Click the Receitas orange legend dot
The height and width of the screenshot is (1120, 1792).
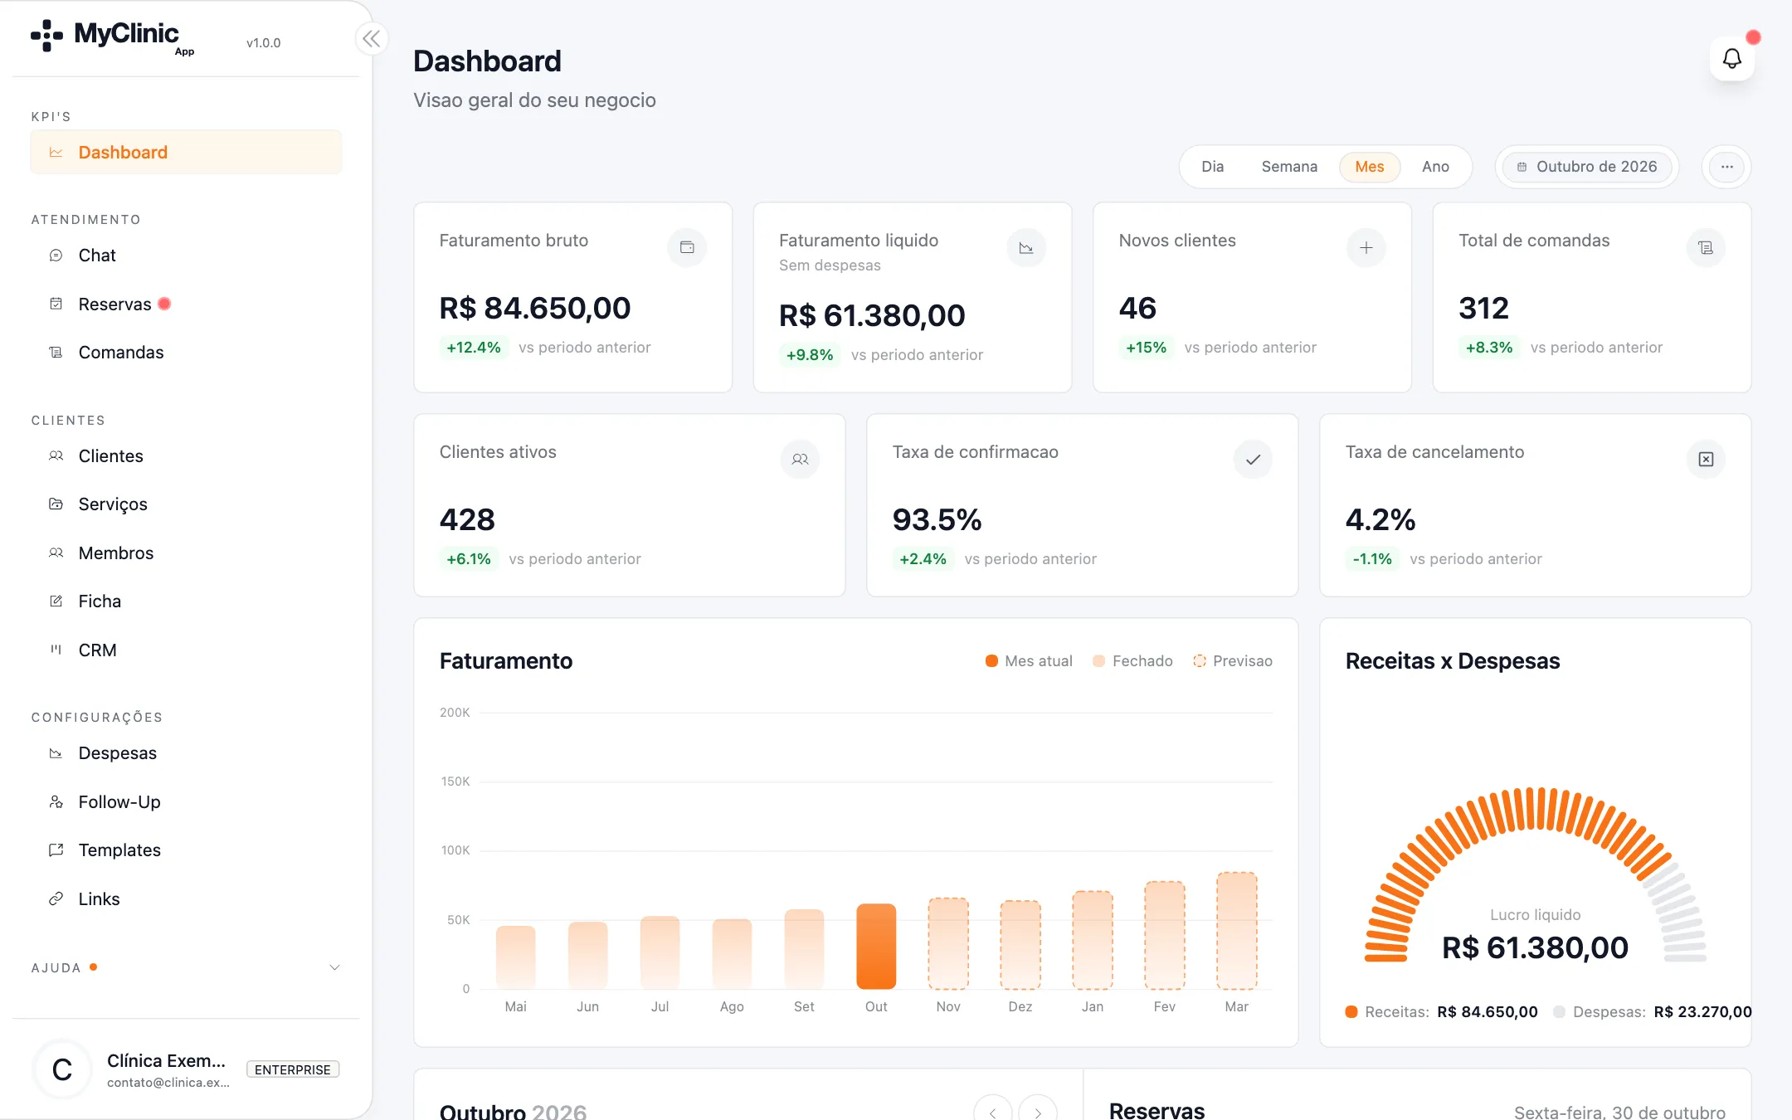click(x=1351, y=1012)
